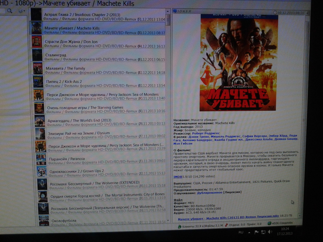The width and height of the screenshot is (323, 242).
Task: Open actor link Демиан Бишир
Action: pyautogui.click(x=286, y=139)
